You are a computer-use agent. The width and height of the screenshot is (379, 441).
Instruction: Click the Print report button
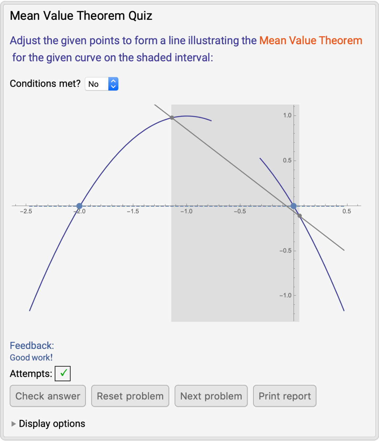click(284, 396)
